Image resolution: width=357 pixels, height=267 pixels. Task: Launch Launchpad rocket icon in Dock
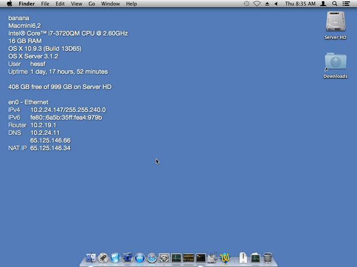(103, 258)
